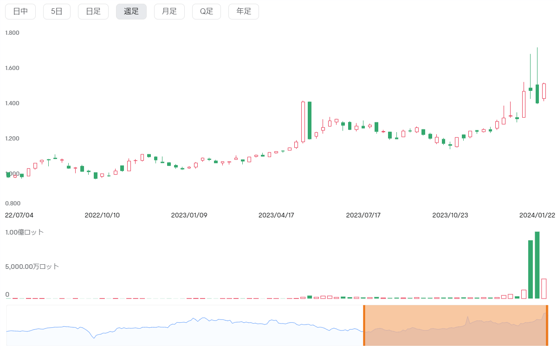Click the 0 volume axis label
The image size is (557, 350).
click(7, 294)
